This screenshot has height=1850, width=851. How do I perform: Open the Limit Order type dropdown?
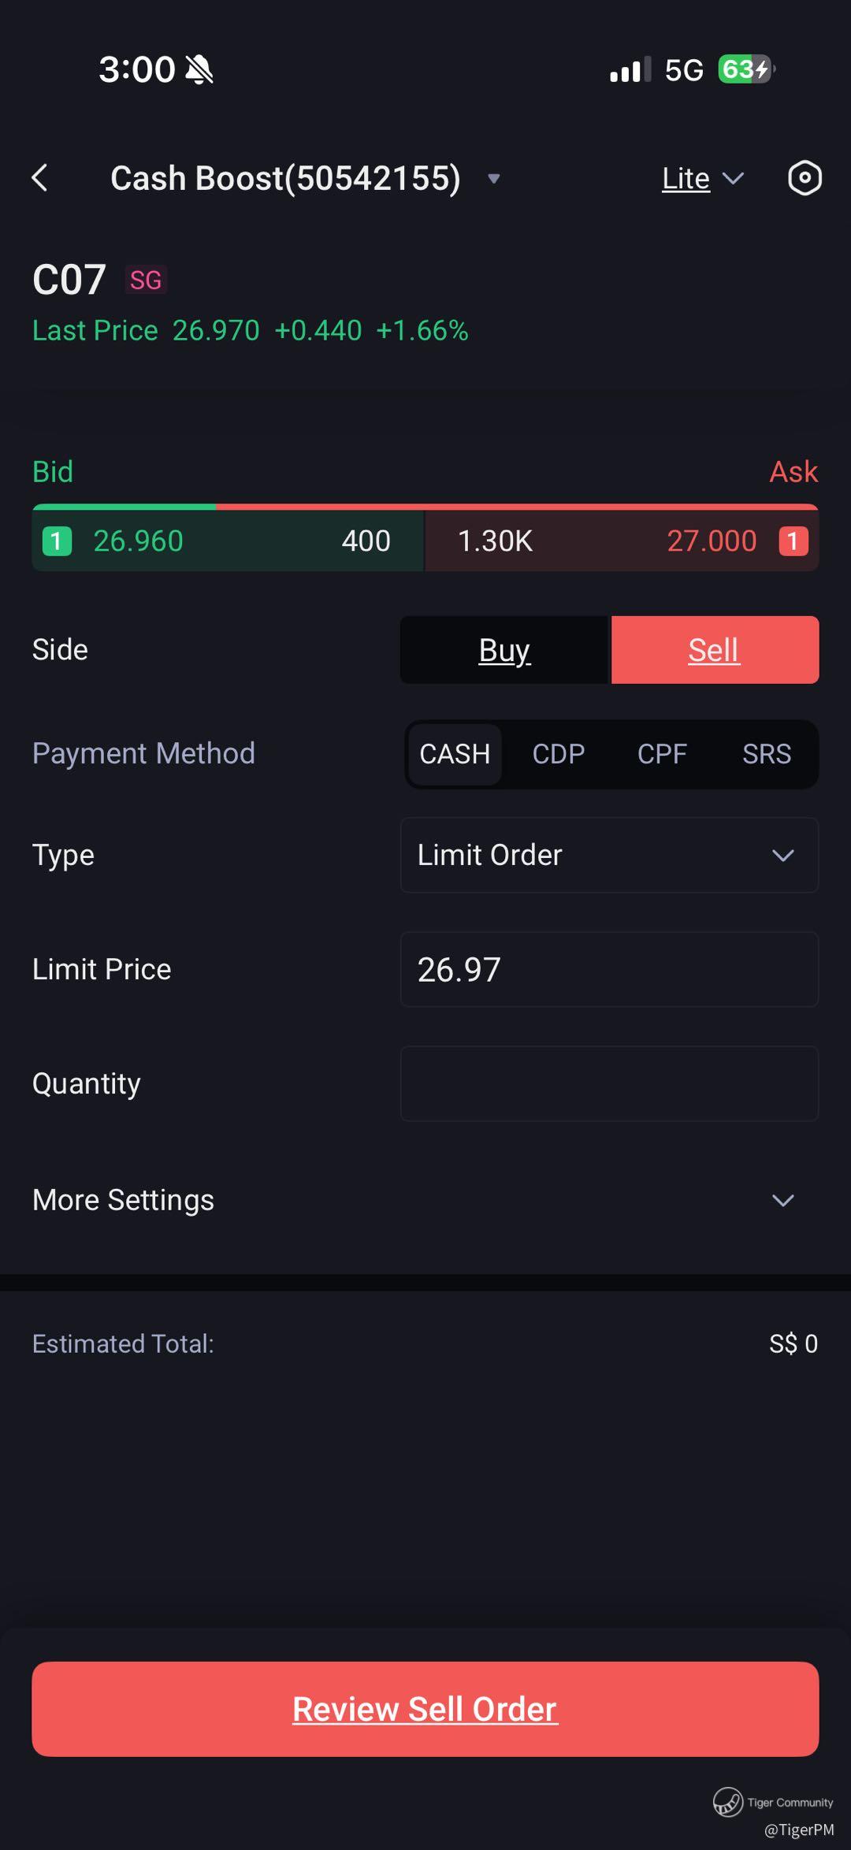[x=610, y=855]
